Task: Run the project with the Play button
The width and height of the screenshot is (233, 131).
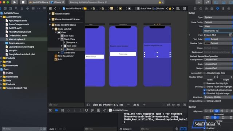Action: click(15, 2)
